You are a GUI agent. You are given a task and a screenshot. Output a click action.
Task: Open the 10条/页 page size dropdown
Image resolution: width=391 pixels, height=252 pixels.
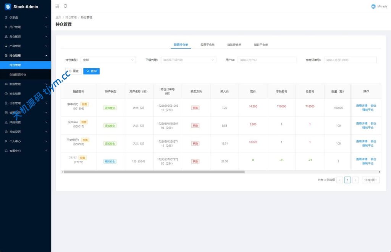click(x=370, y=180)
